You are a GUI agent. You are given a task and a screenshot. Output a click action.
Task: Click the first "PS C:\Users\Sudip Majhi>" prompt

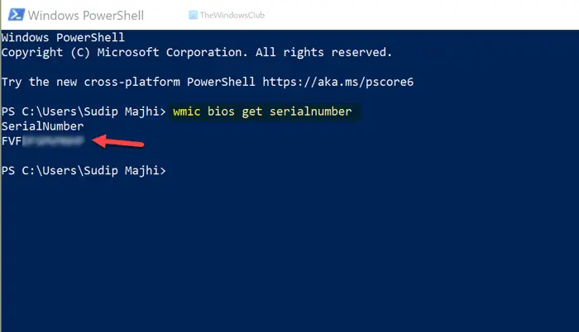click(x=84, y=111)
